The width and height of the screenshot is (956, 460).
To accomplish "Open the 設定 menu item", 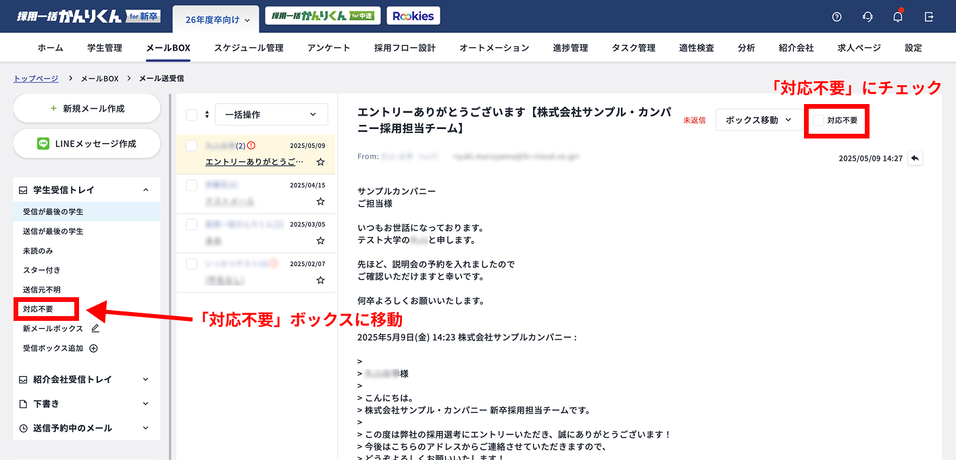I will 913,47.
